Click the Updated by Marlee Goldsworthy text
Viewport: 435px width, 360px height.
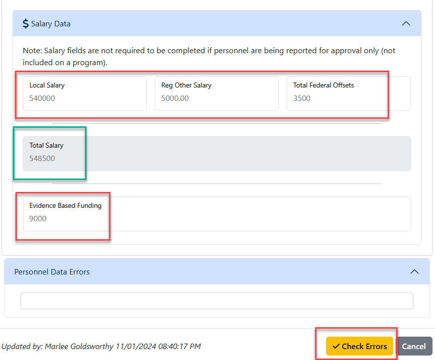coord(101,346)
